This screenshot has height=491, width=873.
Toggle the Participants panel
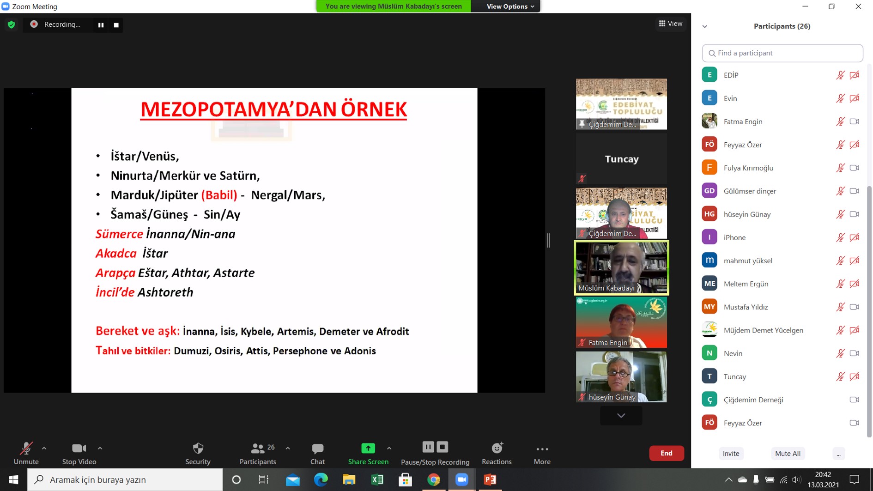click(x=258, y=453)
